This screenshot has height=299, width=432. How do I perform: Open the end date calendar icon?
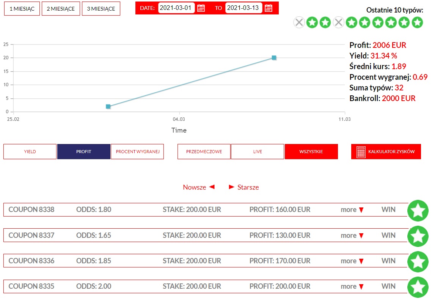coord(268,8)
